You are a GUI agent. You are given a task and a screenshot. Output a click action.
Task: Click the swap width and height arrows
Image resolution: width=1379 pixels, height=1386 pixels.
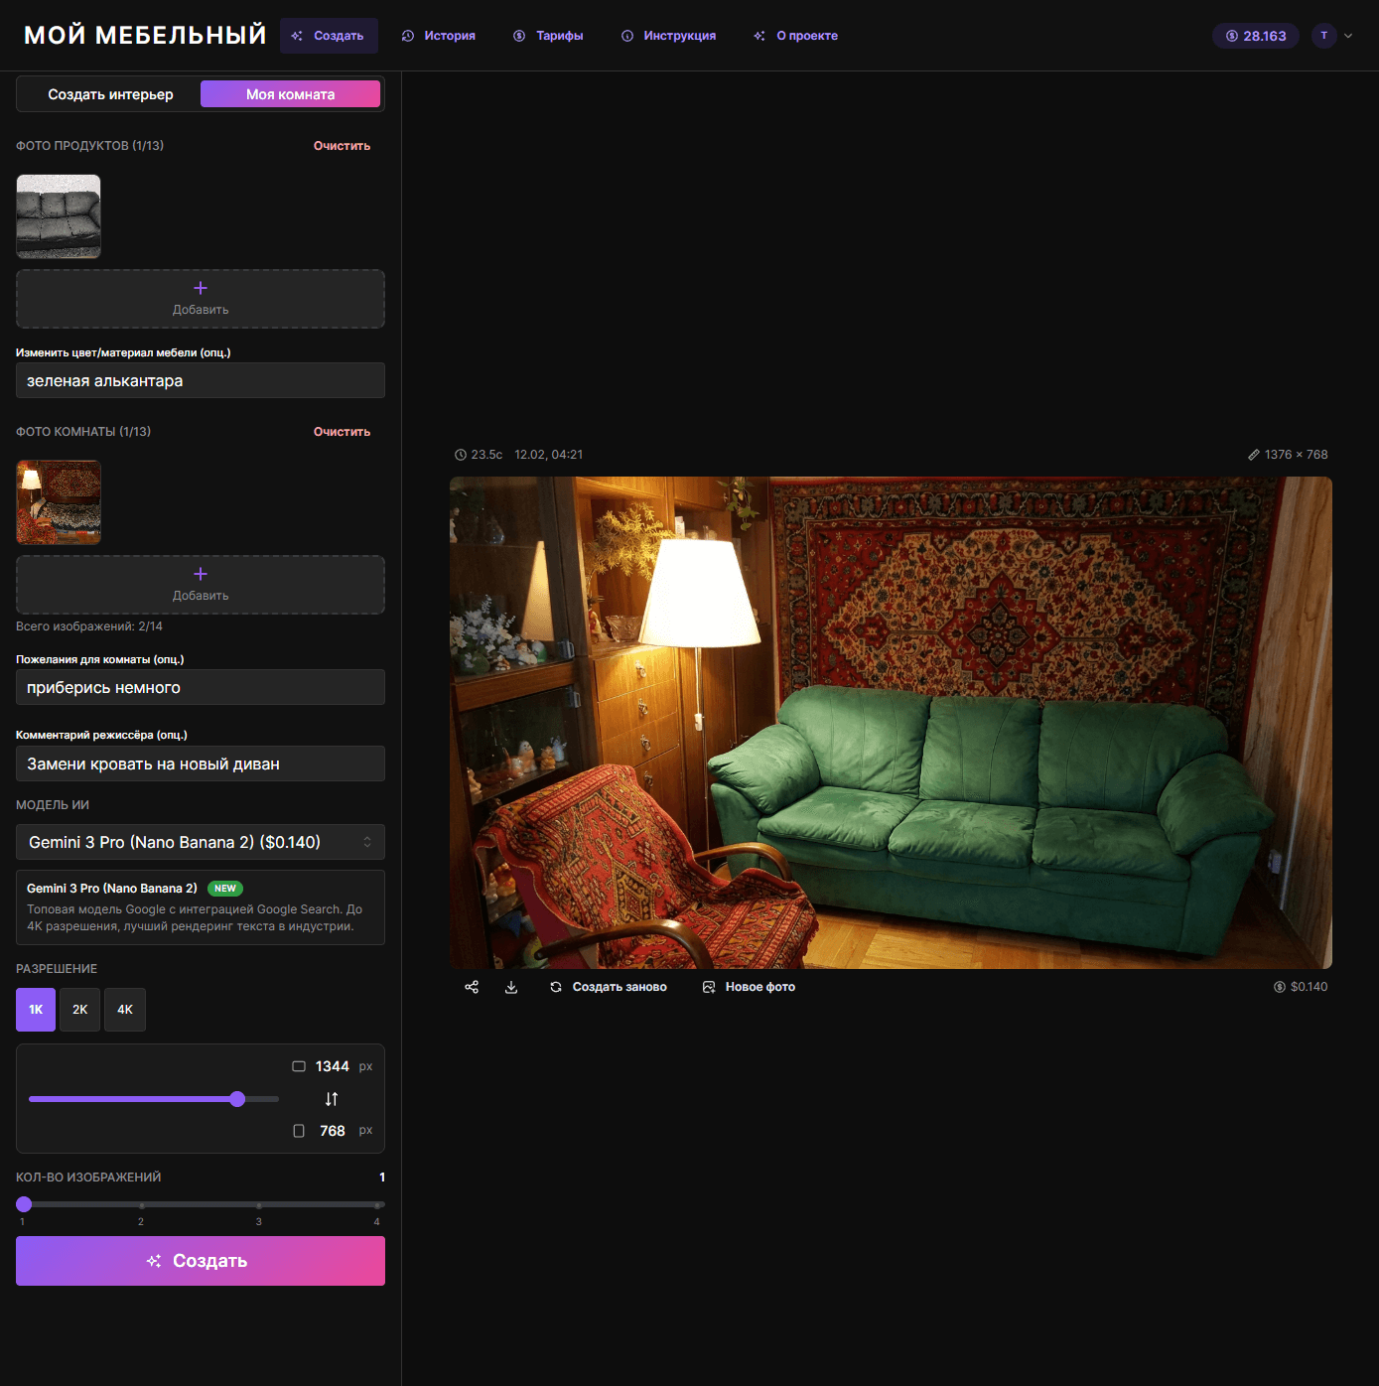point(332,1099)
